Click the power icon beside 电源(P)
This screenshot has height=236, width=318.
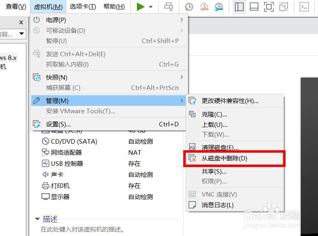point(37,20)
